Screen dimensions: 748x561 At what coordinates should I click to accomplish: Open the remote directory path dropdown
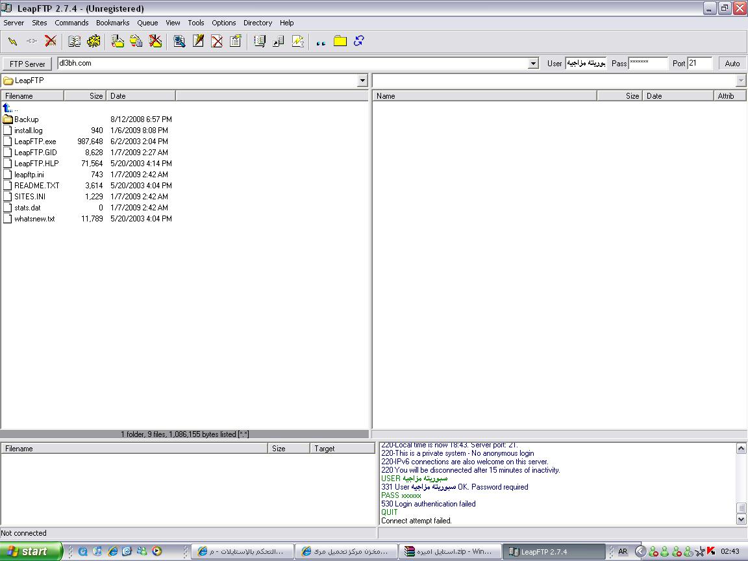[740, 81]
